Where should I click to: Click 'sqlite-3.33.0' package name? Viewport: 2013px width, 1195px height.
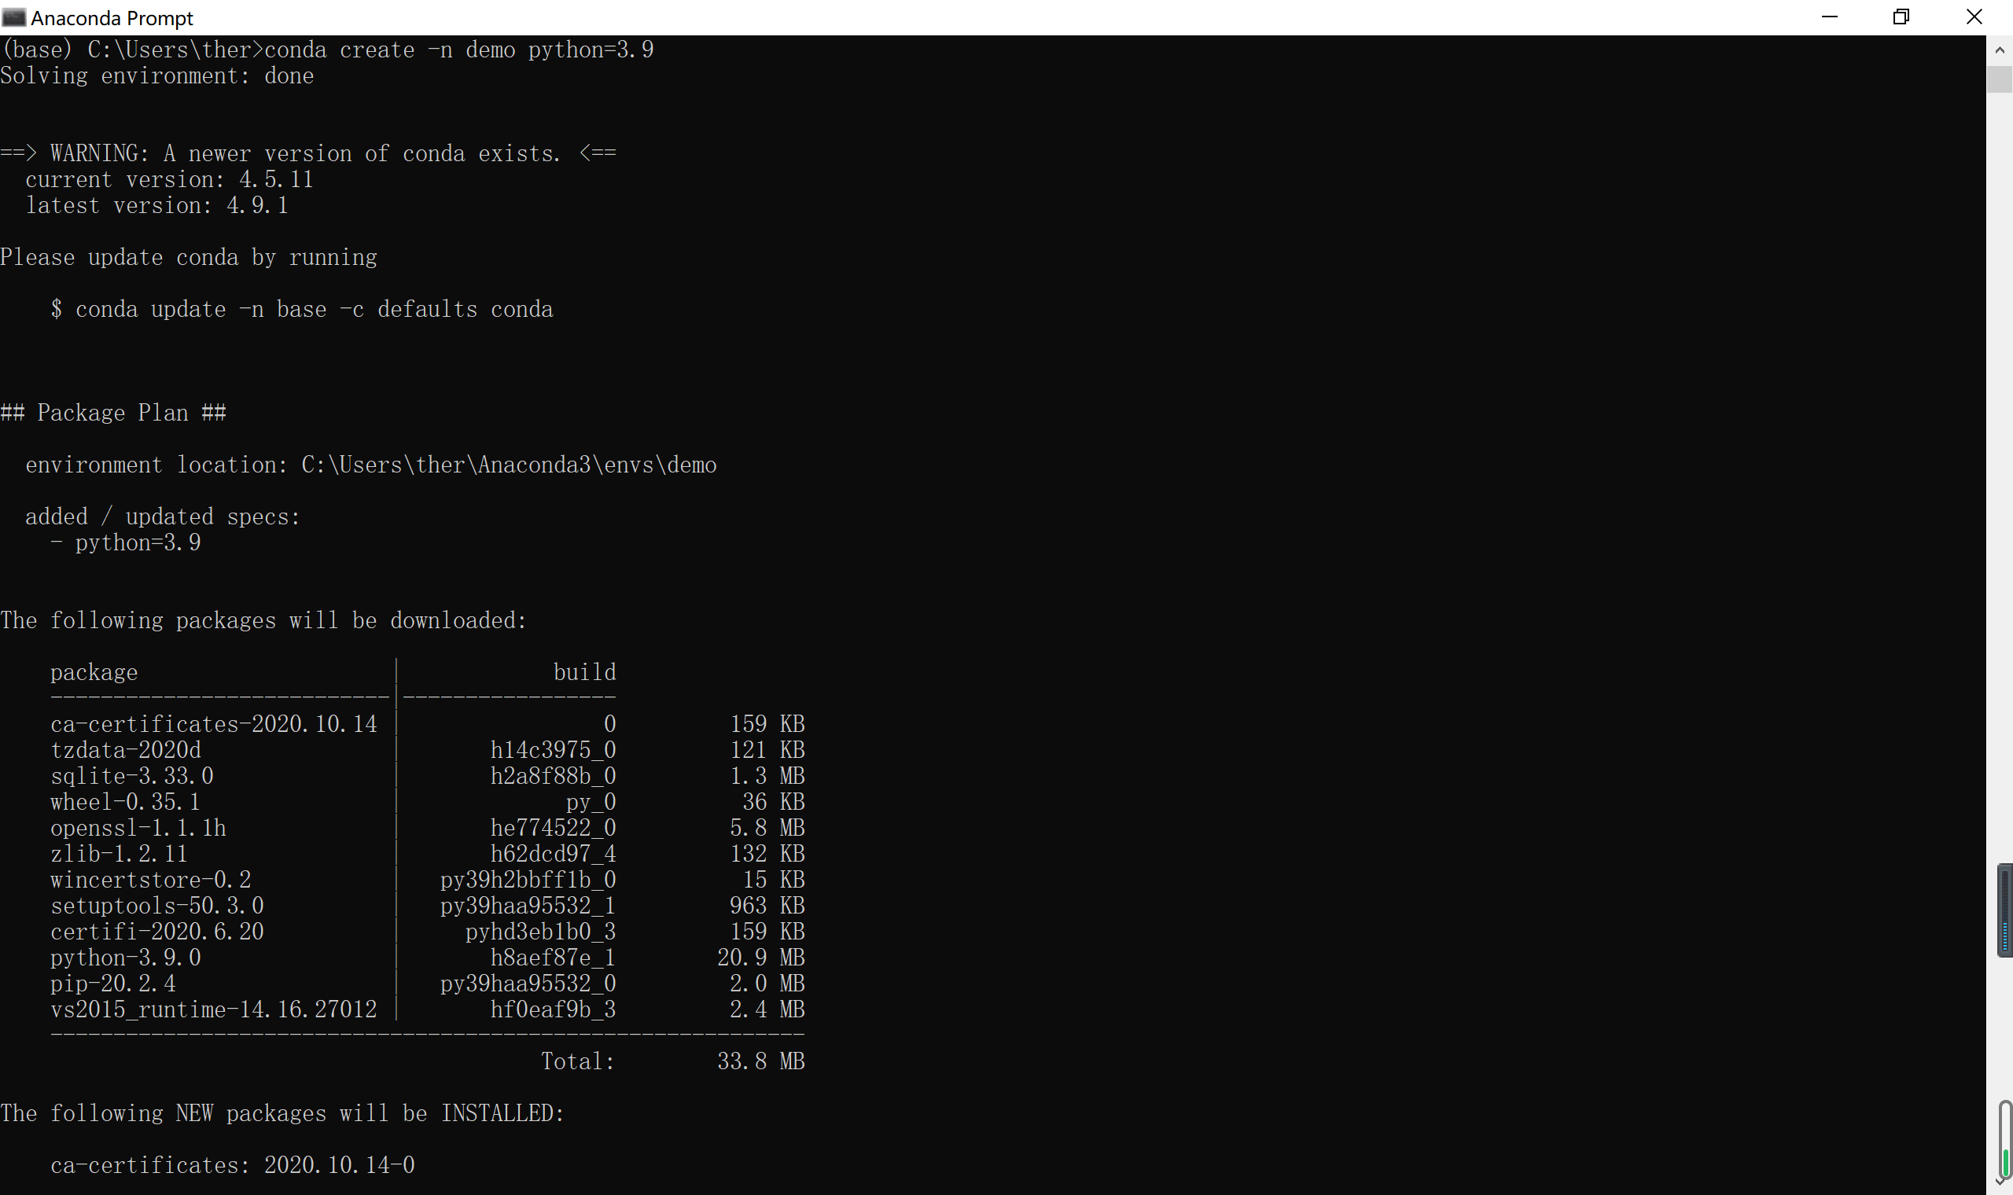point(132,775)
